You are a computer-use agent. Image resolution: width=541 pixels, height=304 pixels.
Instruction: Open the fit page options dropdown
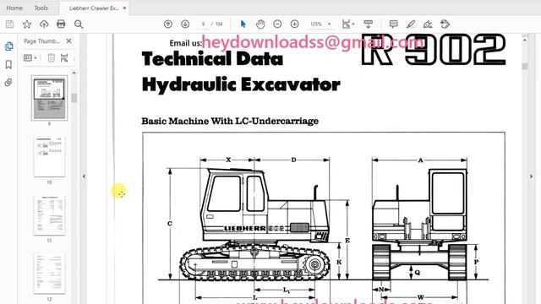[347, 24]
